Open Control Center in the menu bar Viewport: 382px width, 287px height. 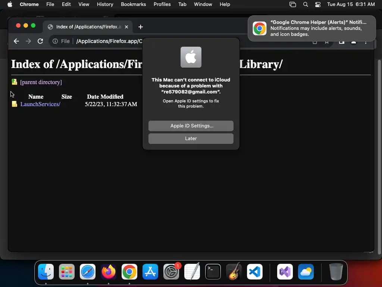[x=318, y=4]
